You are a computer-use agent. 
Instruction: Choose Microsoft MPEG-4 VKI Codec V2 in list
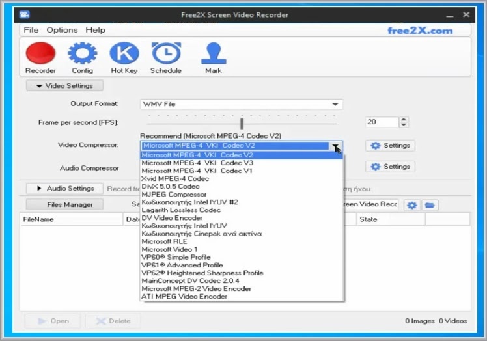242,155
